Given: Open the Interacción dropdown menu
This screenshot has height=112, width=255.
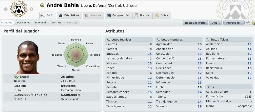Looking at the screenshot, I should click(x=234, y=23).
